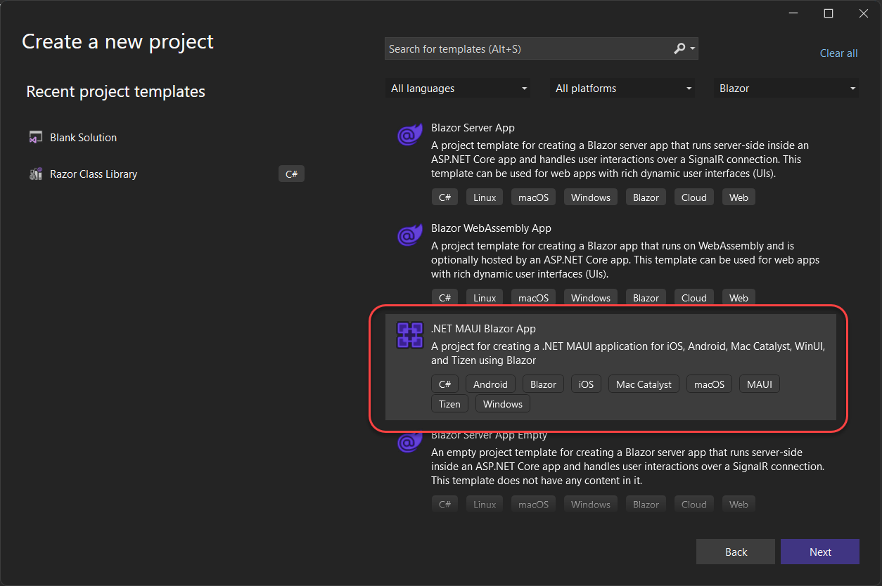Click the .NET MAUI Blazor App icon
Screen dimensions: 882x586
click(x=409, y=335)
